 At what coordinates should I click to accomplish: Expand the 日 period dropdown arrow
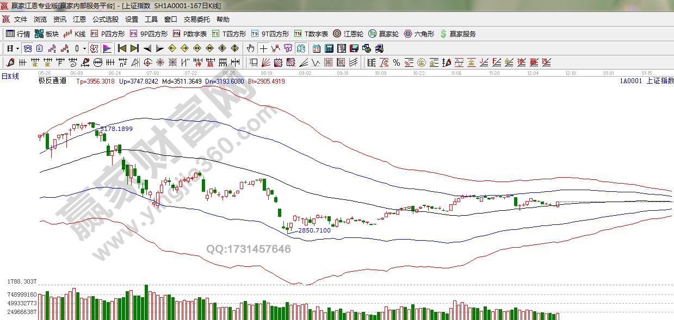17,48
